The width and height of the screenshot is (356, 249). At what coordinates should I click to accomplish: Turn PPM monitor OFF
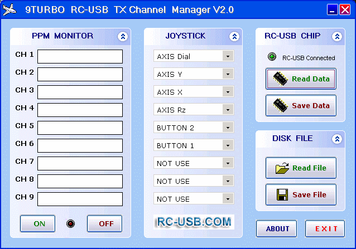104,223
